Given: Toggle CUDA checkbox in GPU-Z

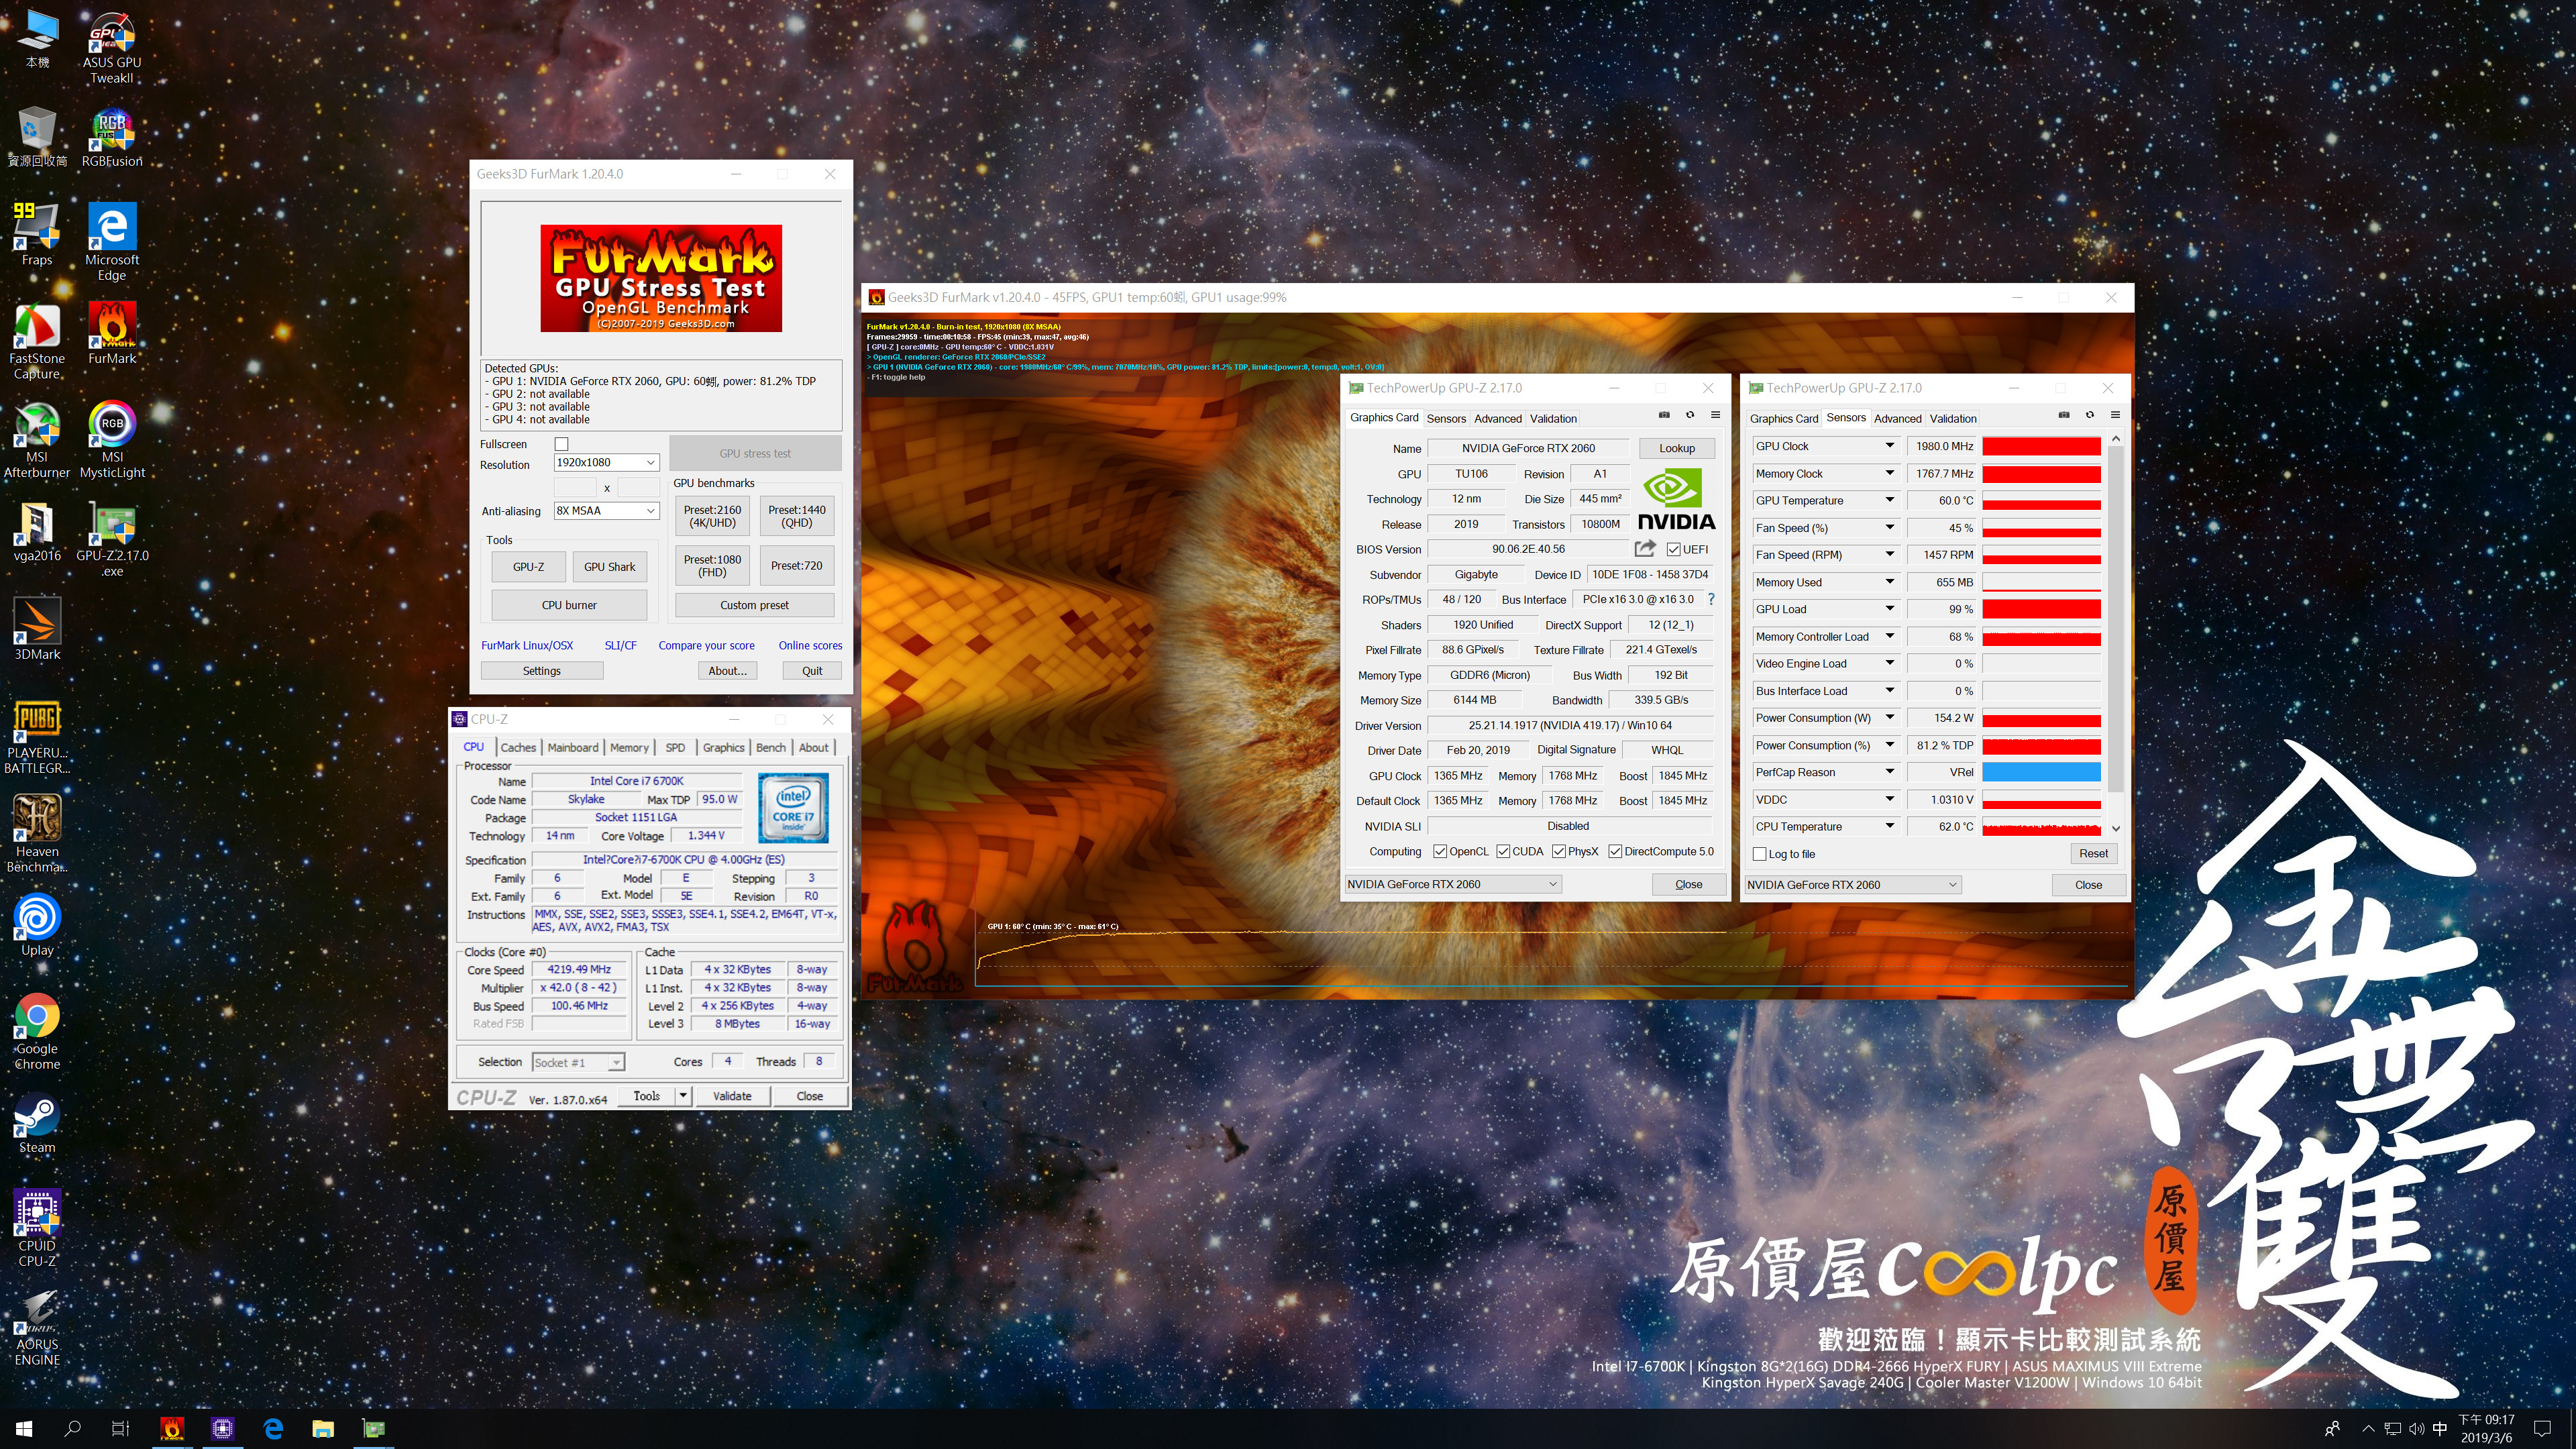Looking at the screenshot, I should click(1503, 851).
